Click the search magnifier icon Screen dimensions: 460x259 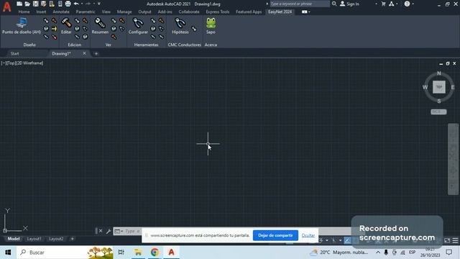point(334,4)
